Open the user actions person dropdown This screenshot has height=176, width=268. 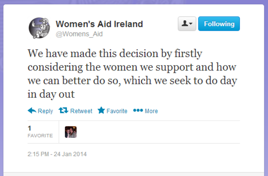pyautogui.click(x=187, y=24)
